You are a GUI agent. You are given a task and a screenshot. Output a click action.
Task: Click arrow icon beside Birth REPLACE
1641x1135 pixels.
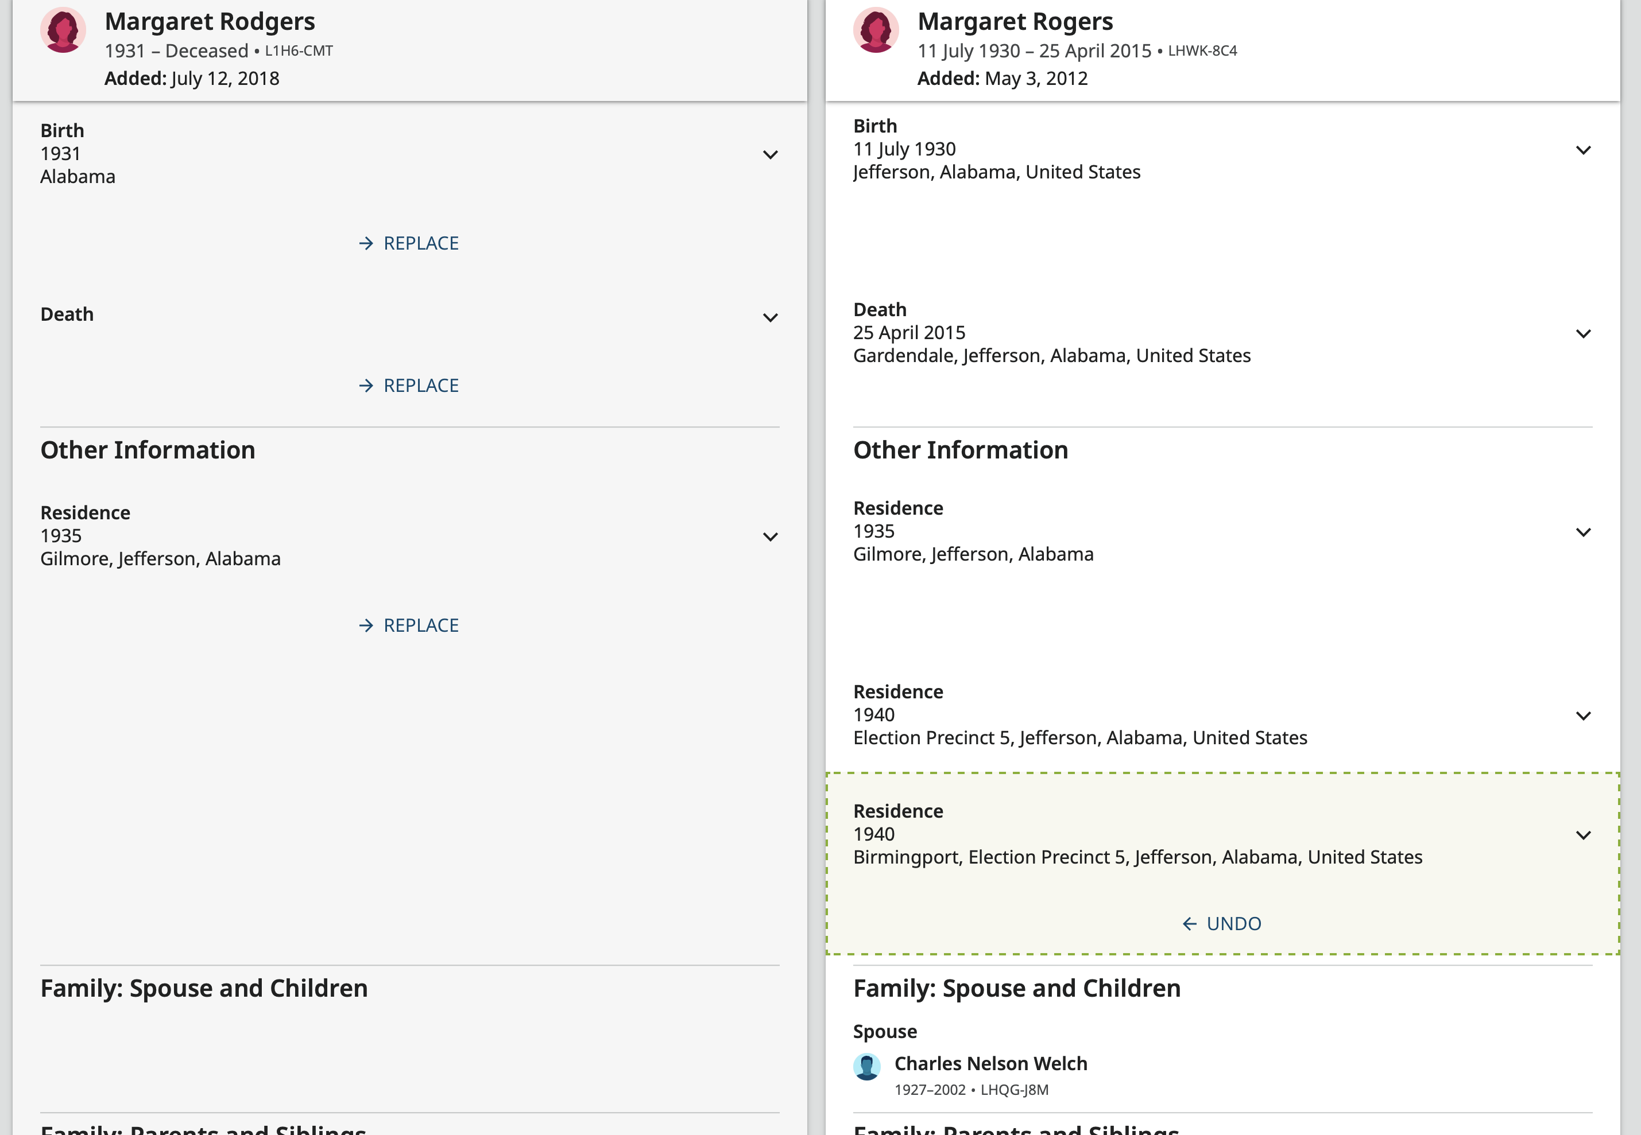tap(366, 243)
